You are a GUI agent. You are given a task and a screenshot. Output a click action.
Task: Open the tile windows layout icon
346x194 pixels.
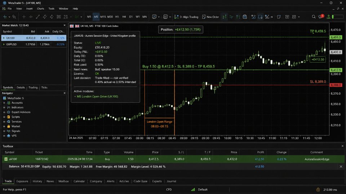287,17
